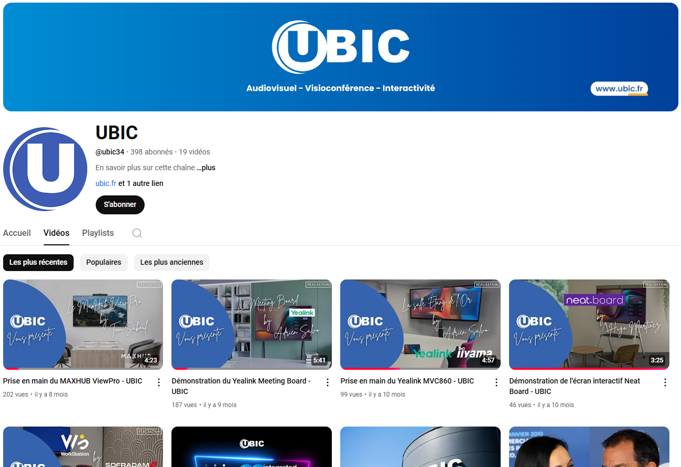Click the UBIC channel name heading
Image resolution: width=681 pixels, height=467 pixels.
coord(117,133)
